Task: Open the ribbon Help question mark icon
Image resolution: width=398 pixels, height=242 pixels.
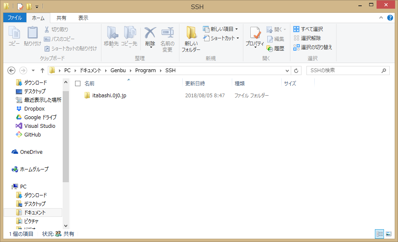Action: tap(390, 18)
